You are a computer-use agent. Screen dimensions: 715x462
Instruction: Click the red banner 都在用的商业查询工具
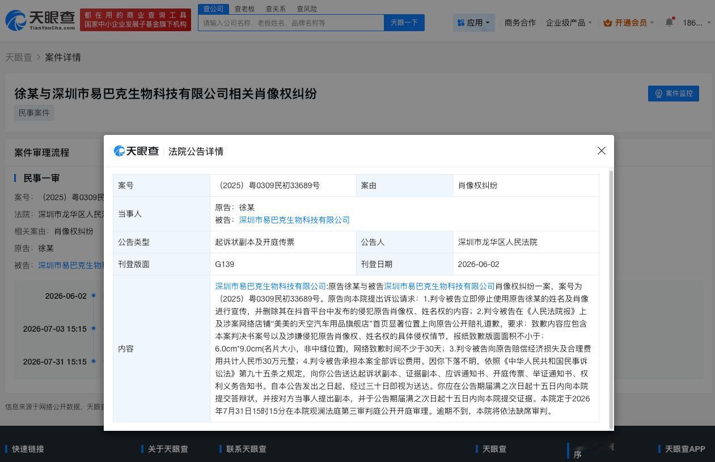(136, 20)
